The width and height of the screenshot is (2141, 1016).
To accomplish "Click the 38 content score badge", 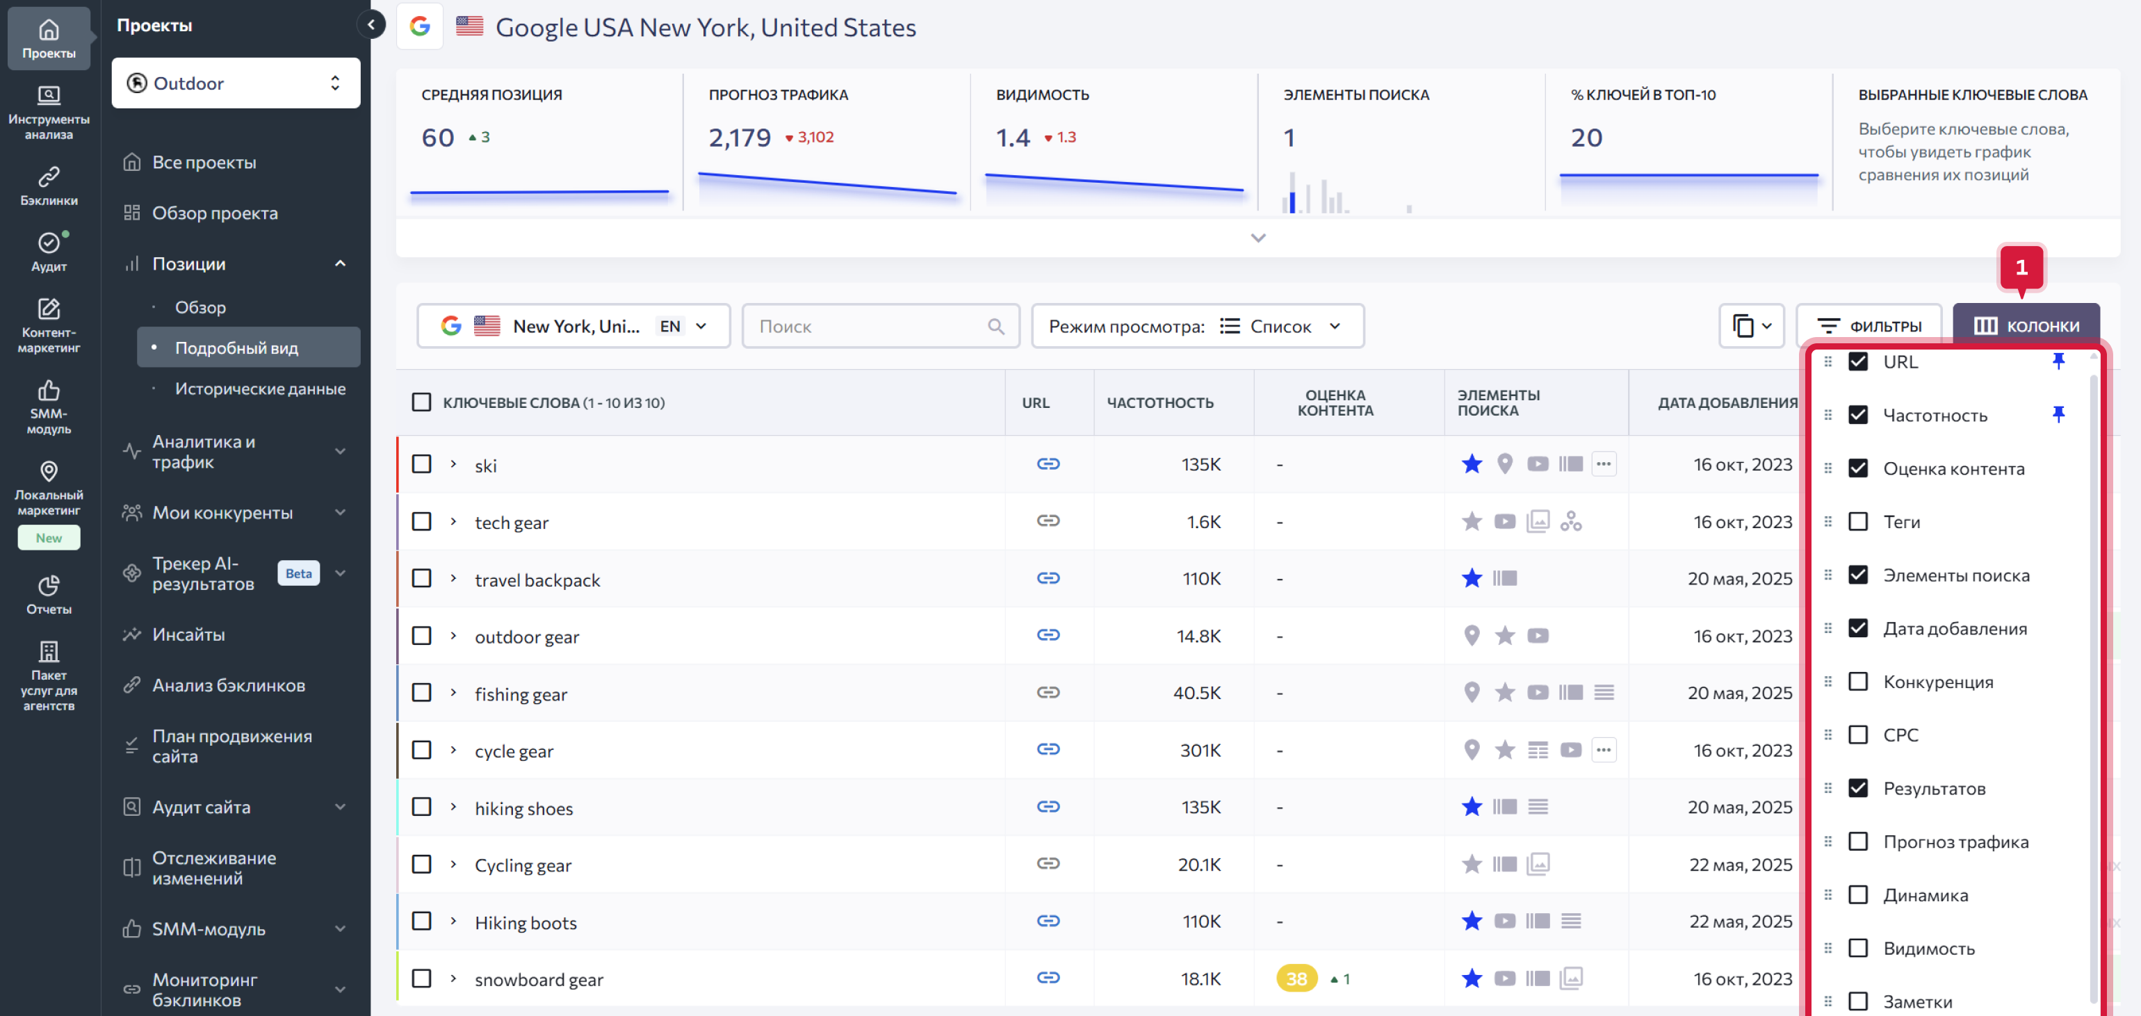I will pyautogui.click(x=1296, y=978).
